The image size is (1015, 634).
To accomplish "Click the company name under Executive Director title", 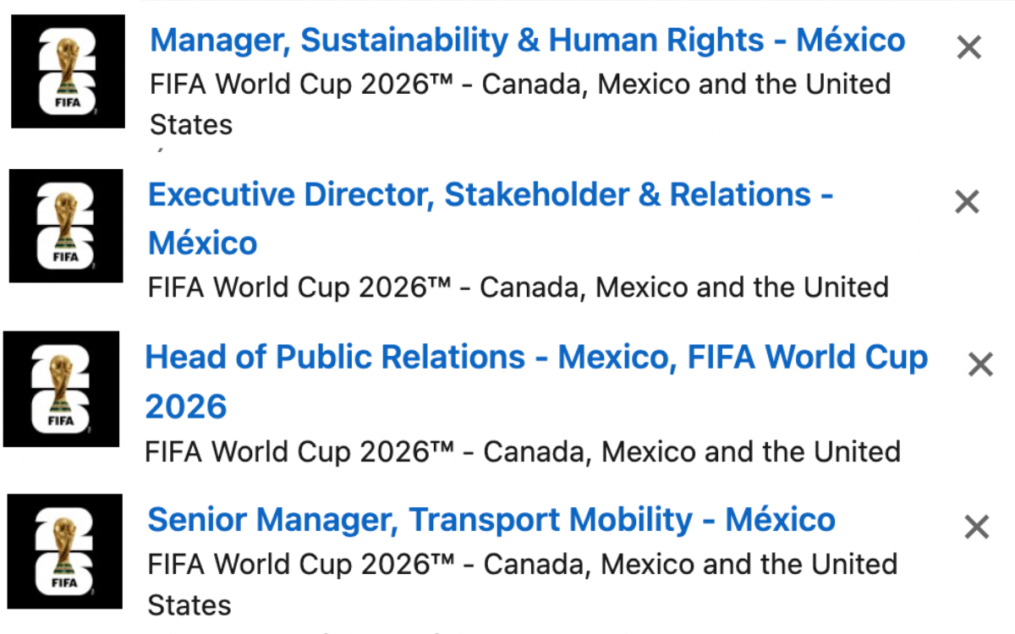I will click(518, 287).
